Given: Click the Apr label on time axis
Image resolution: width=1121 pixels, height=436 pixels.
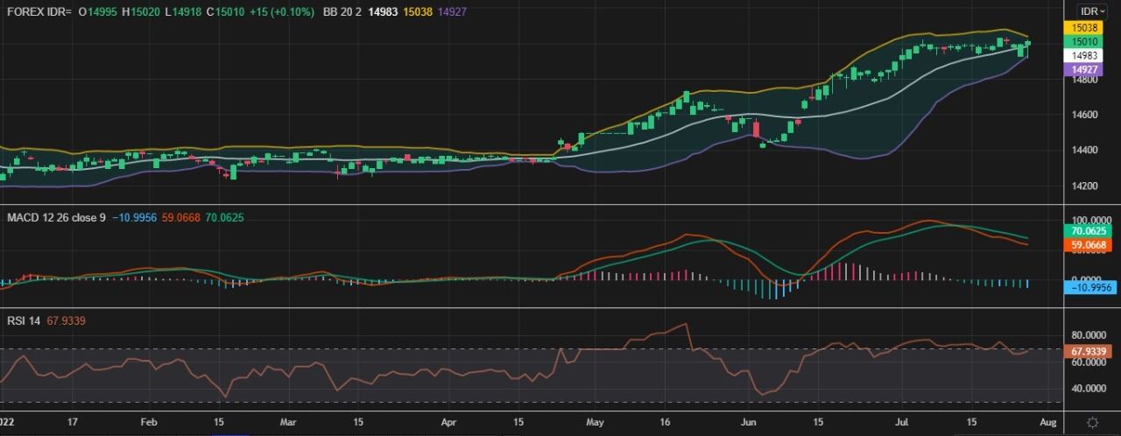Looking at the screenshot, I should 448,421.
